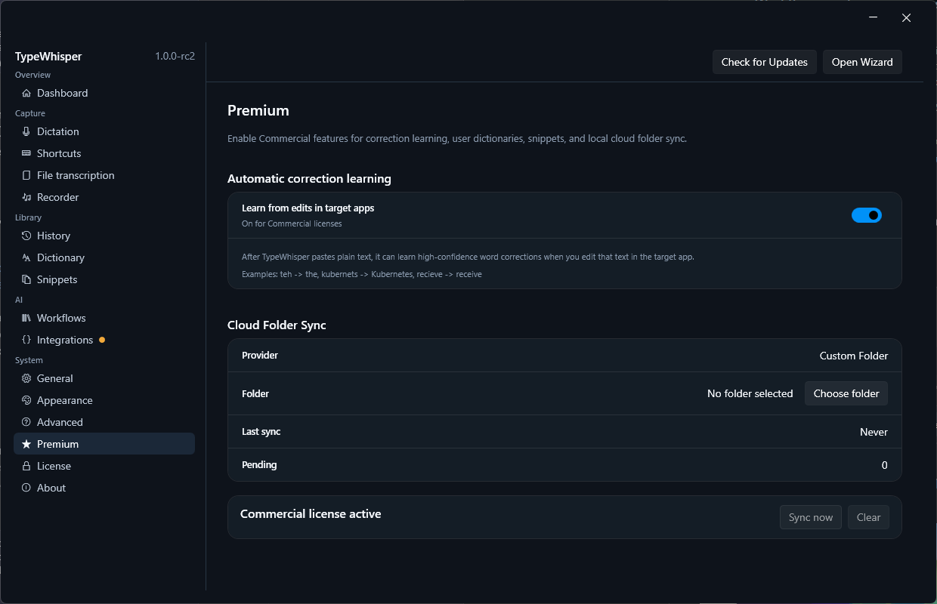Click the Clear button
Viewport: 937px width, 604px height.
click(868, 517)
